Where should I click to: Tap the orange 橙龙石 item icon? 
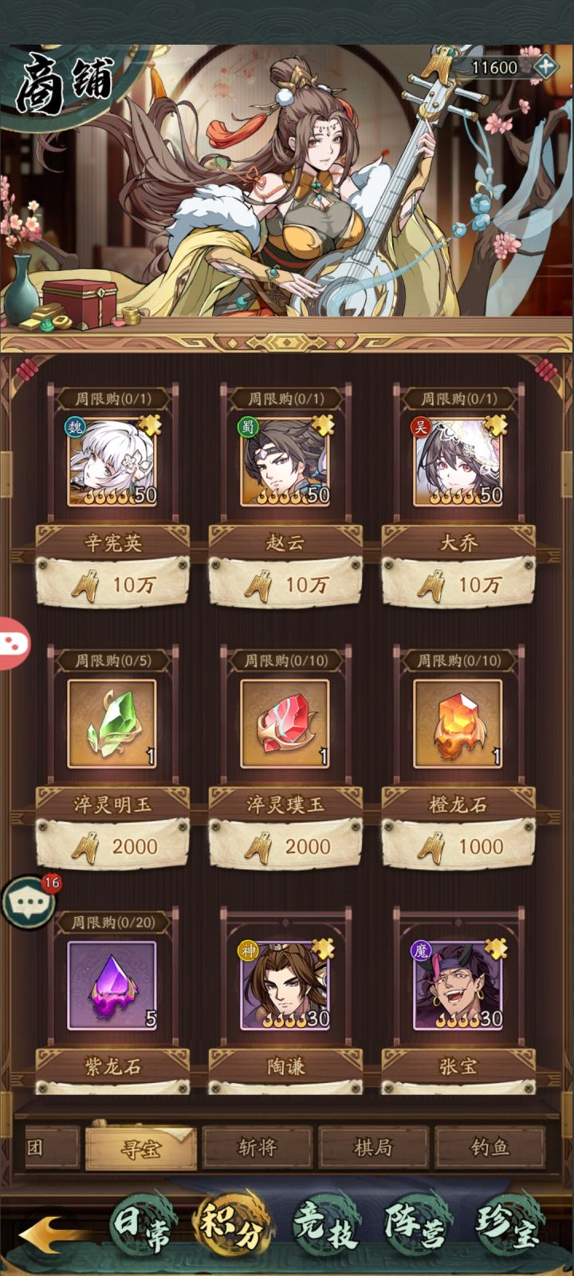tap(458, 724)
